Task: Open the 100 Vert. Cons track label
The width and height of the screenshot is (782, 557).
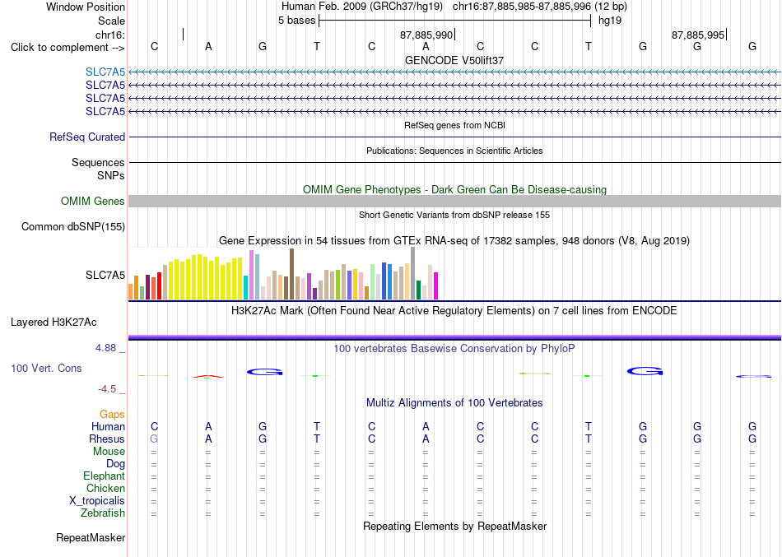Action: pyautogui.click(x=46, y=368)
